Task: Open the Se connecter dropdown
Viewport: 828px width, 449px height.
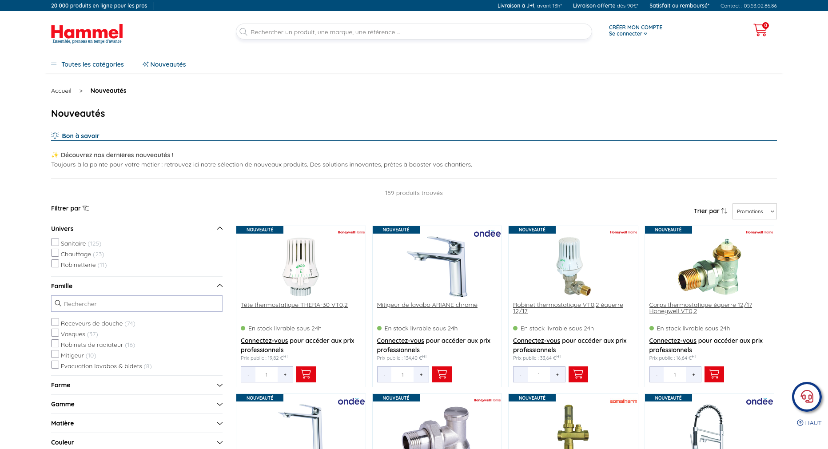Action: (x=628, y=34)
